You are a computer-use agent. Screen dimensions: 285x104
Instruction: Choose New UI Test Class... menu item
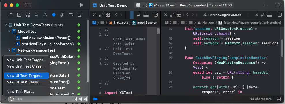coord(26,82)
